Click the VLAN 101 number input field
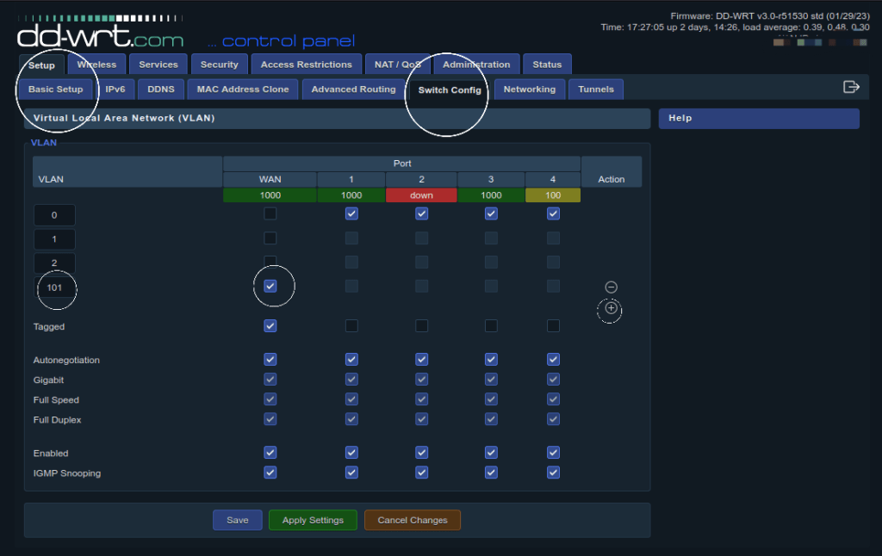Screen dimensions: 882x556 pos(55,287)
